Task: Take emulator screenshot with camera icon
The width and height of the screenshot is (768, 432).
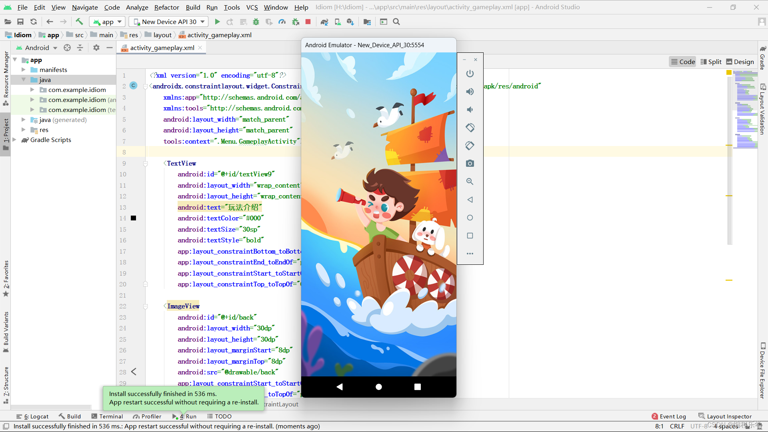Action: pos(470,164)
